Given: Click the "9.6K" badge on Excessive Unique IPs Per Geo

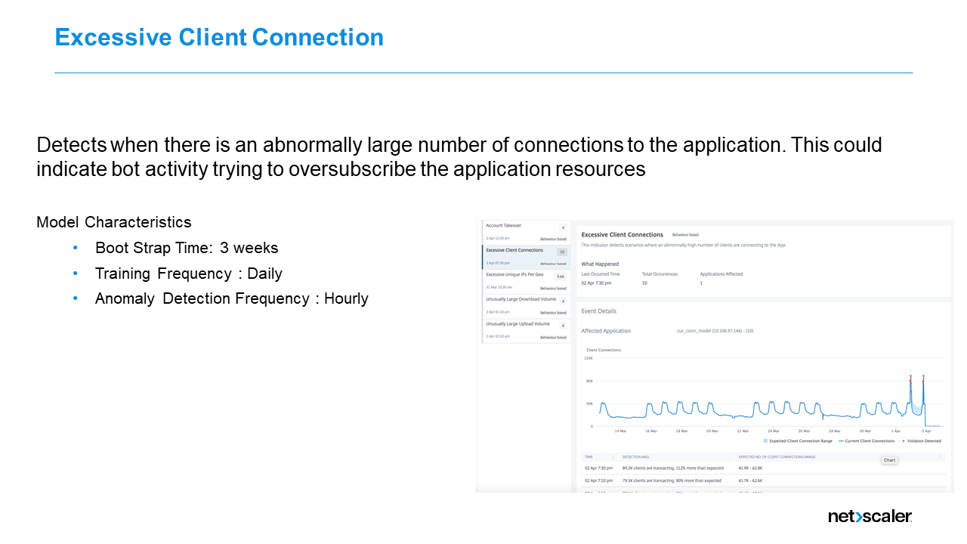Looking at the screenshot, I should (560, 277).
